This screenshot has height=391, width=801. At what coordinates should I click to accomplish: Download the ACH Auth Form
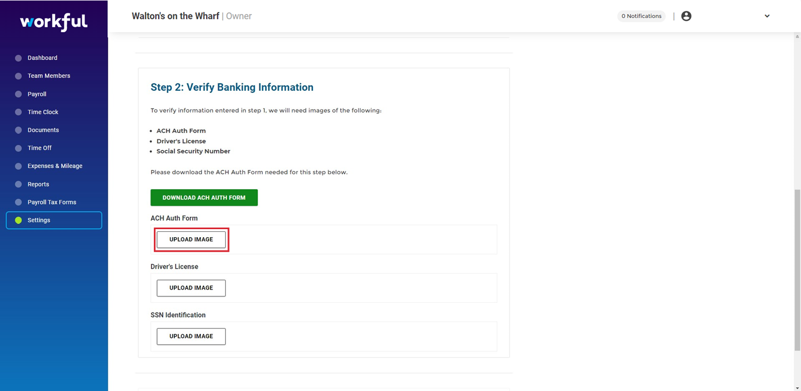click(204, 198)
